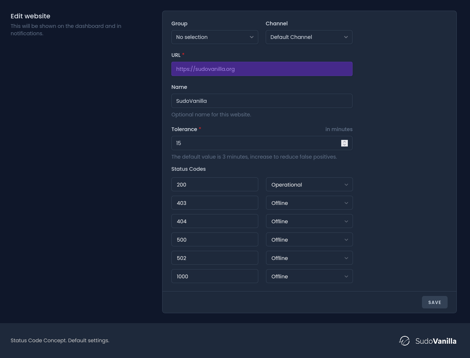Open the Group dropdown
The height and width of the screenshot is (358, 470).
coord(215,37)
